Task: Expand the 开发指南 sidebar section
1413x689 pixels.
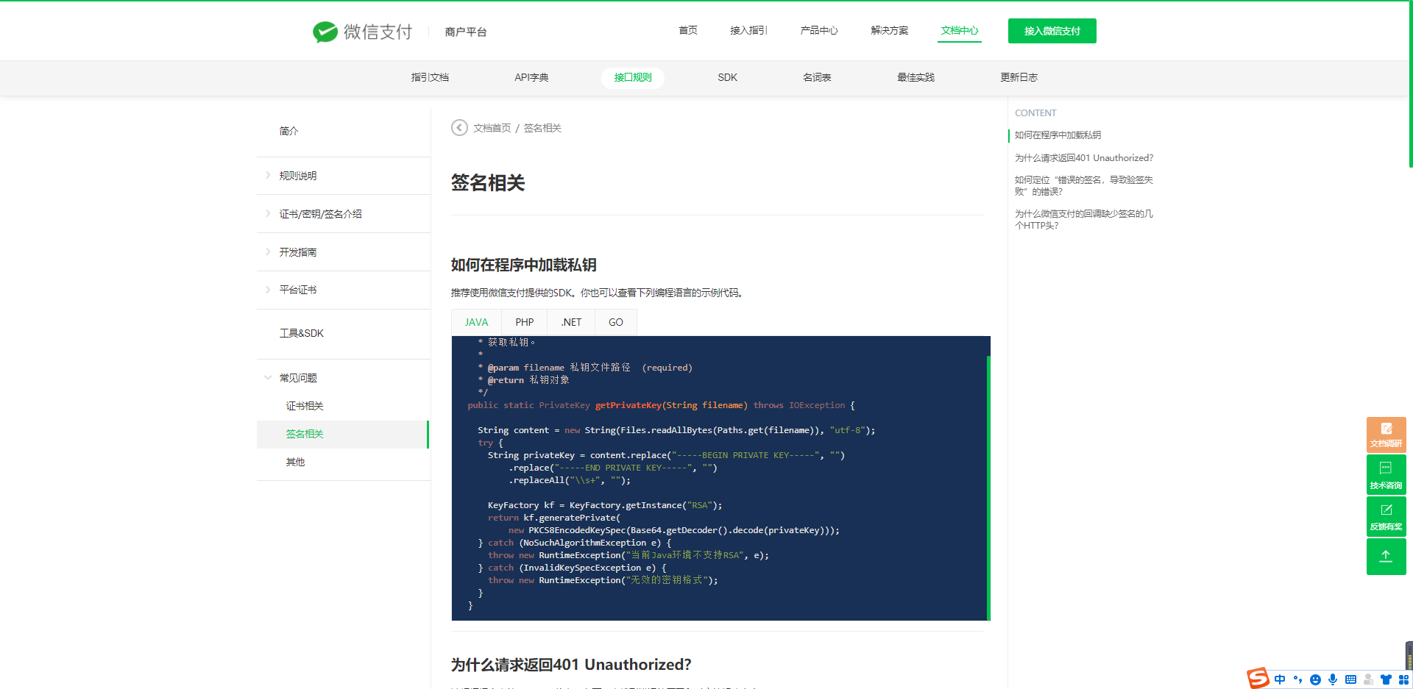Action: point(297,251)
